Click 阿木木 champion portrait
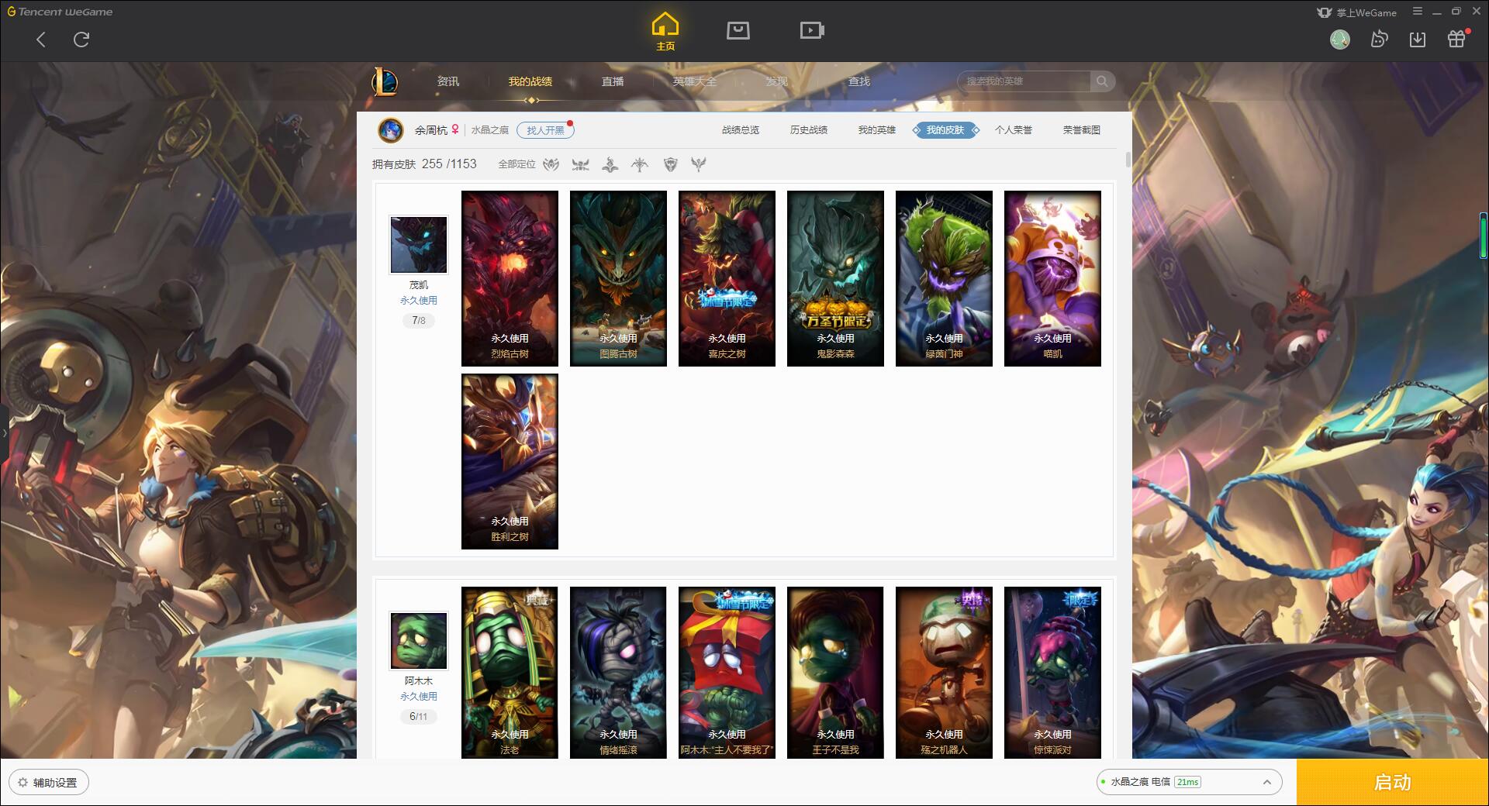The height and width of the screenshot is (806, 1489). click(419, 641)
